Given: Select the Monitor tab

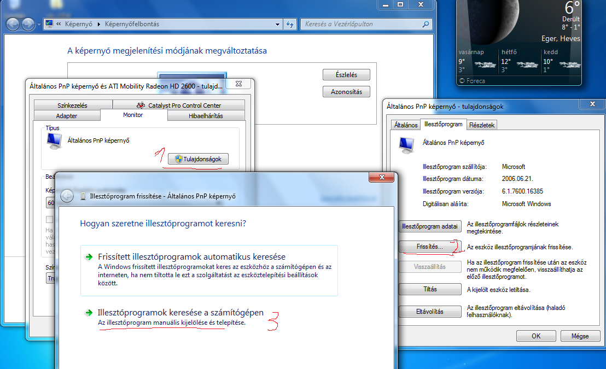Looking at the screenshot, I should coord(133,115).
